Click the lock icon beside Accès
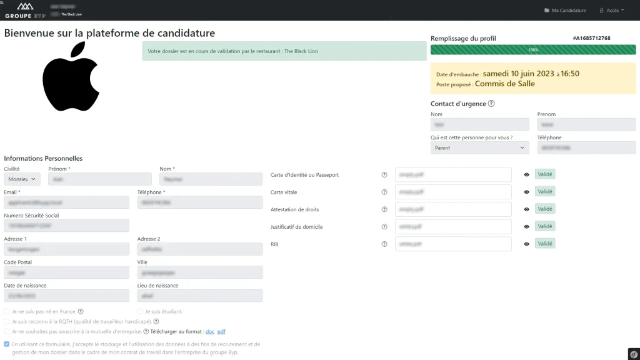 pyautogui.click(x=601, y=10)
